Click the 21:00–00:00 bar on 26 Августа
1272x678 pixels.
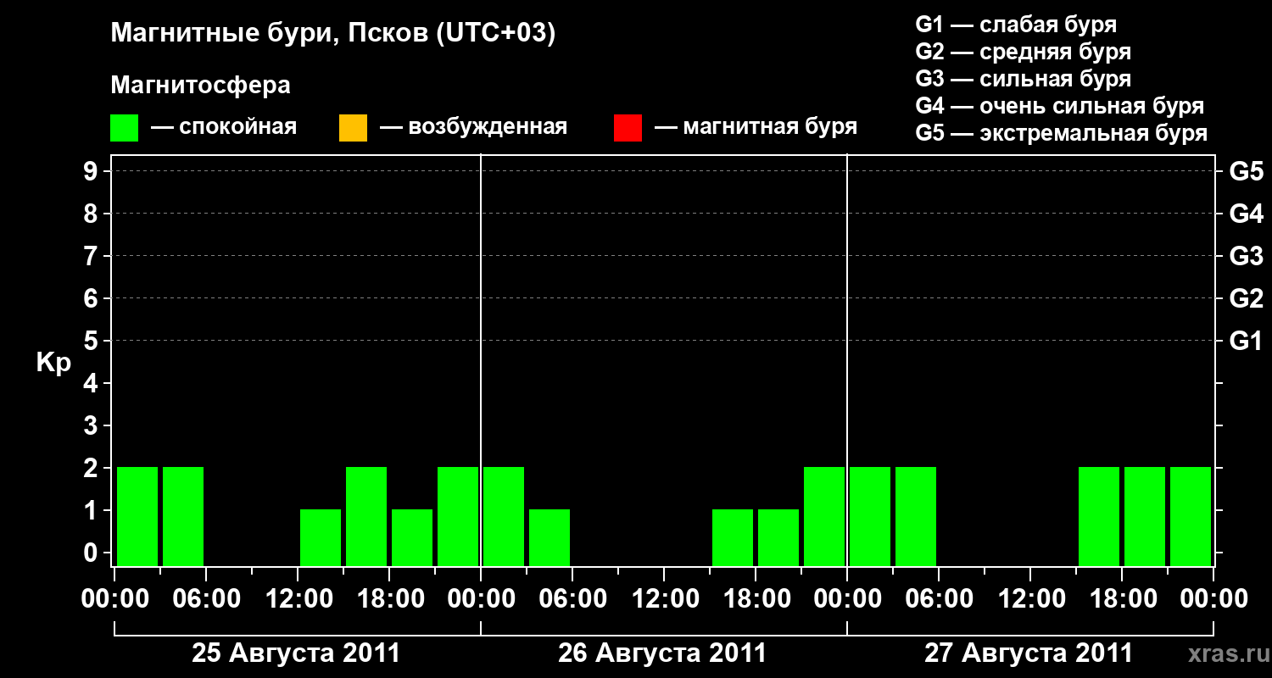coord(824,516)
